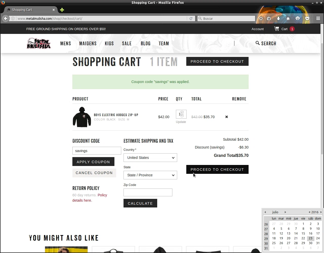Click the Firefox back arrow button
The width and height of the screenshot is (324, 253).
6,18
